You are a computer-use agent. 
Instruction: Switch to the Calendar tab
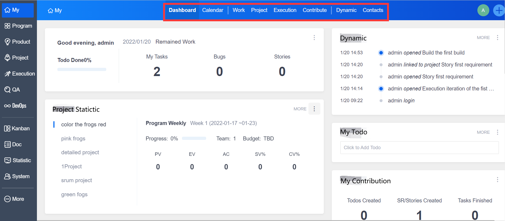pos(213,10)
